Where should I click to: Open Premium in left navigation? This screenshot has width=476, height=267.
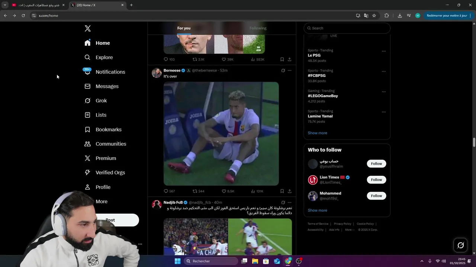point(100,158)
